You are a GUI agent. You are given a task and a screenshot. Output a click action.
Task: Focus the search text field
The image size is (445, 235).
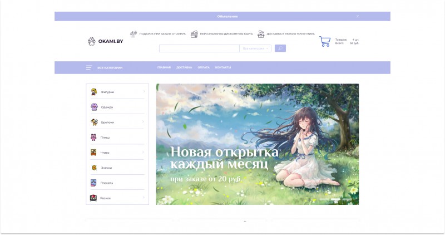coord(199,48)
